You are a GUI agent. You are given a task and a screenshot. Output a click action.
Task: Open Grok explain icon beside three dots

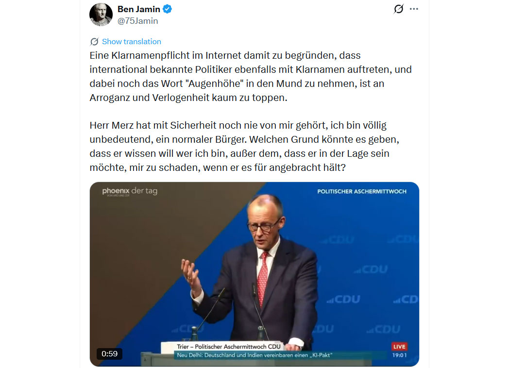pos(398,9)
